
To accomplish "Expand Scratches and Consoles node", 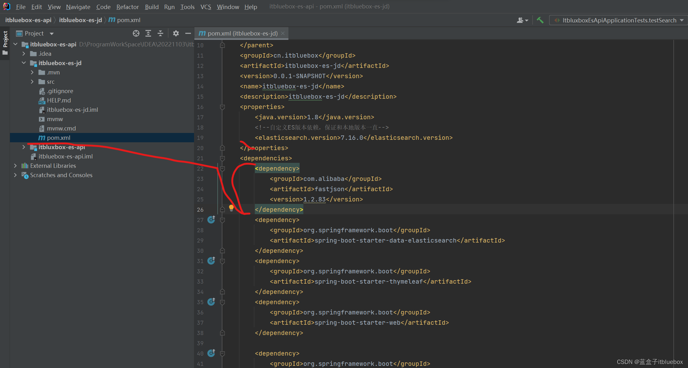I will (x=15, y=175).
